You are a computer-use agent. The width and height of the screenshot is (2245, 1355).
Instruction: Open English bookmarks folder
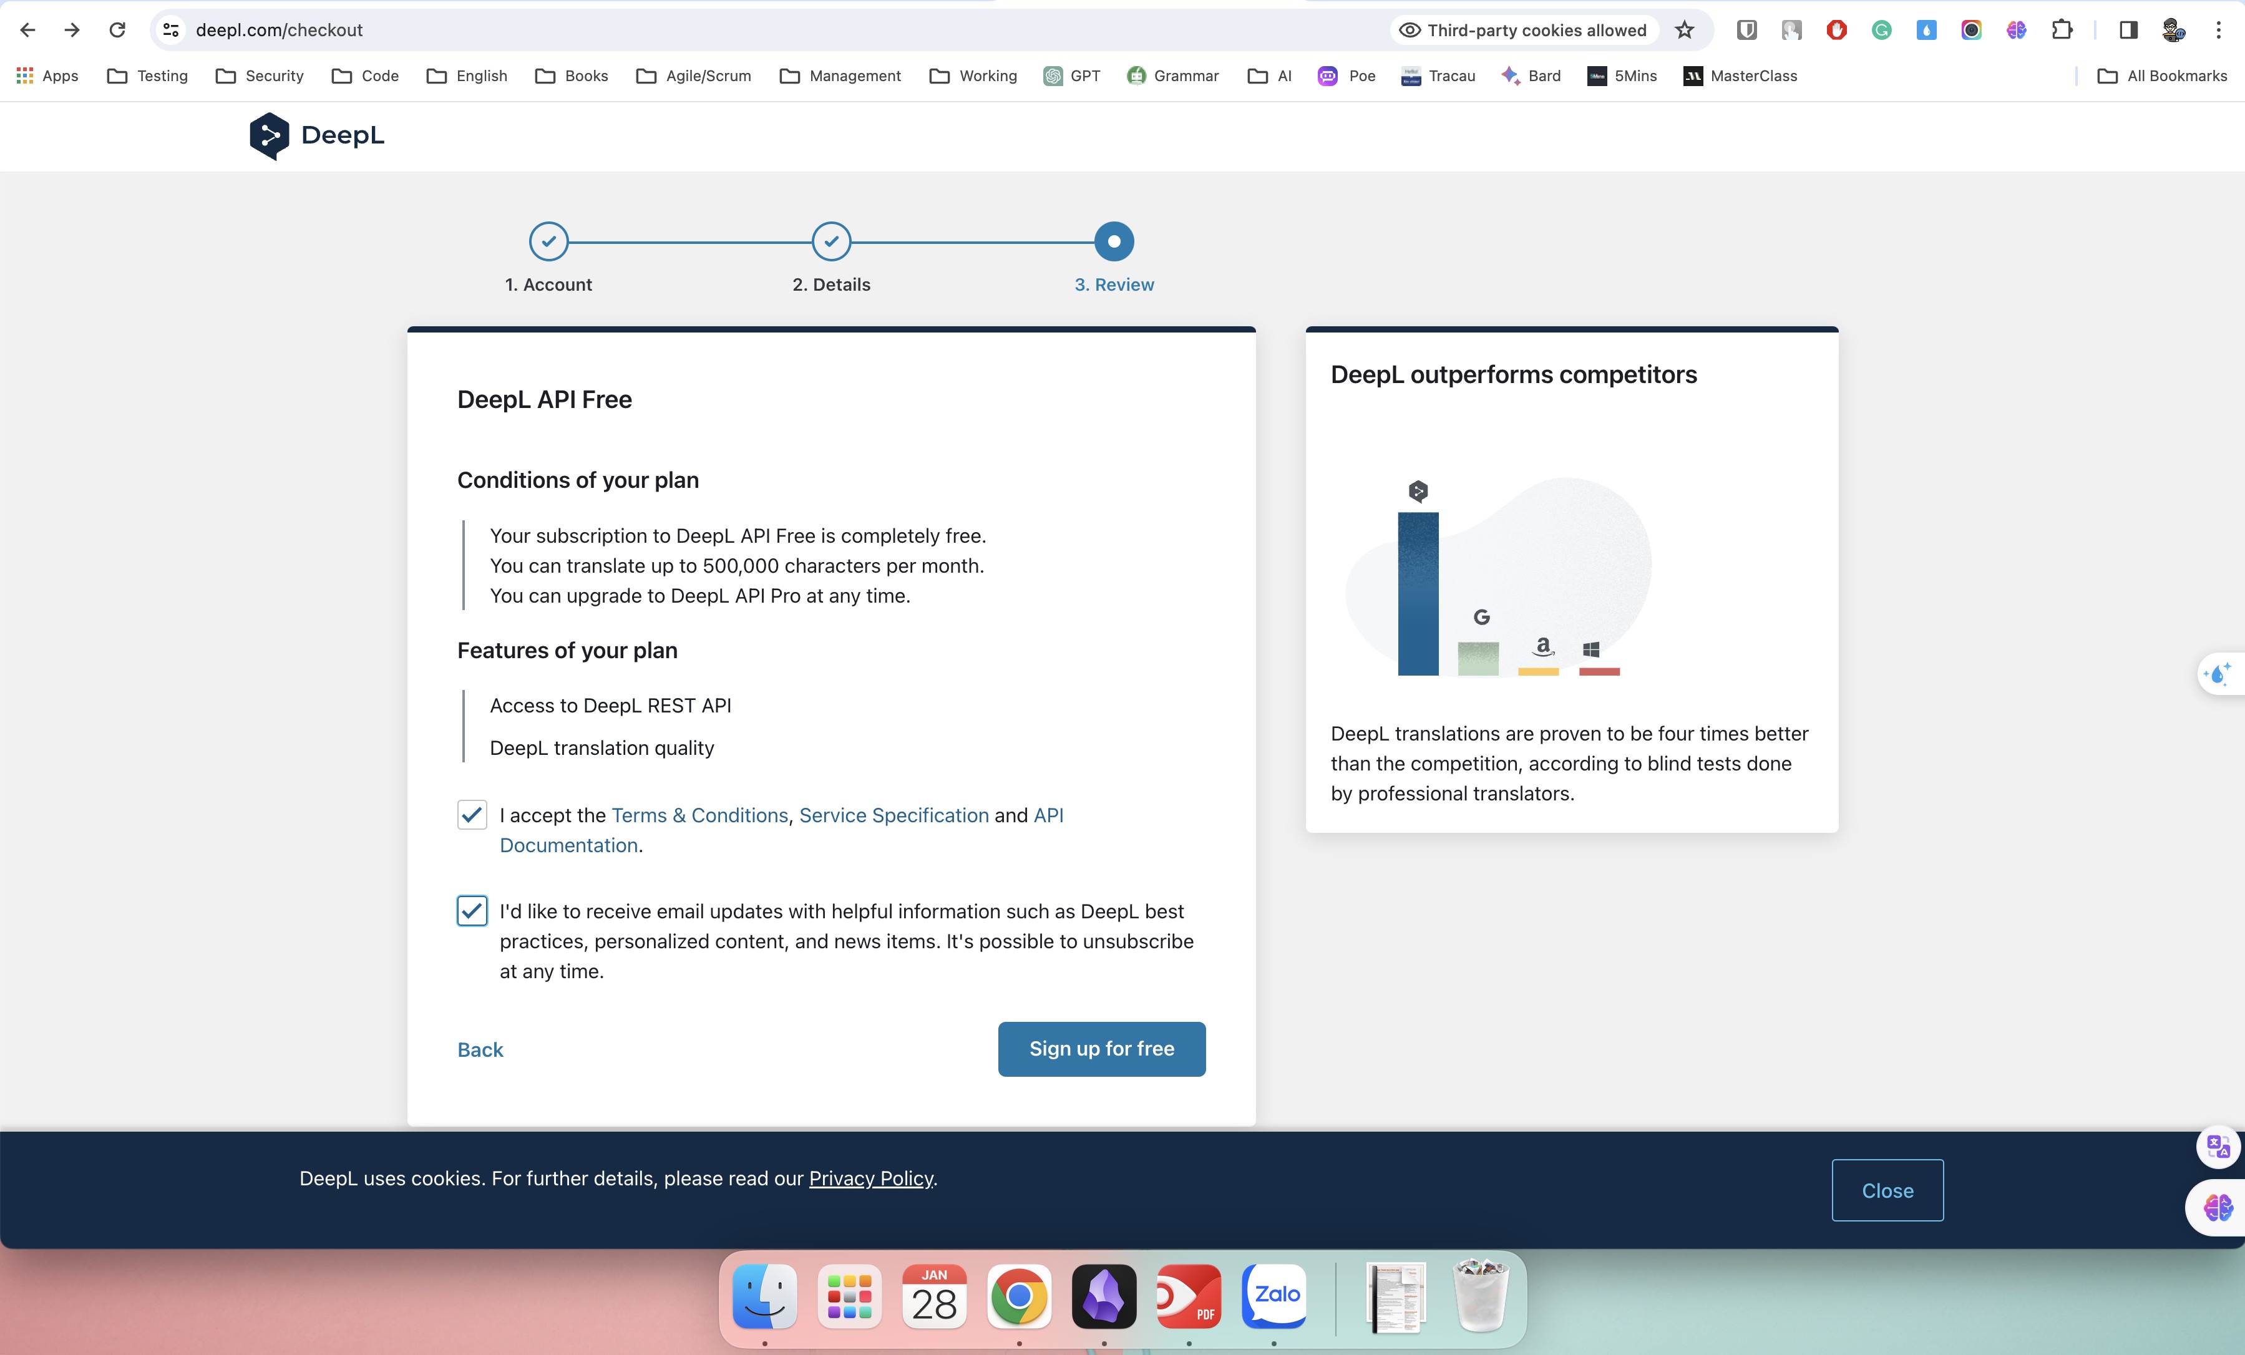[x=467, y=75]
